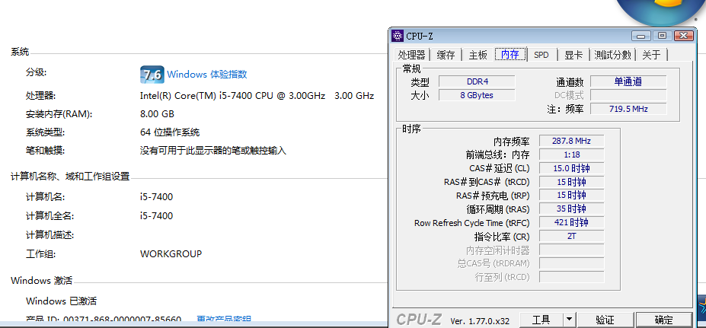Click the 确定 button
706x328 pixels.
[x=664, y=320]
